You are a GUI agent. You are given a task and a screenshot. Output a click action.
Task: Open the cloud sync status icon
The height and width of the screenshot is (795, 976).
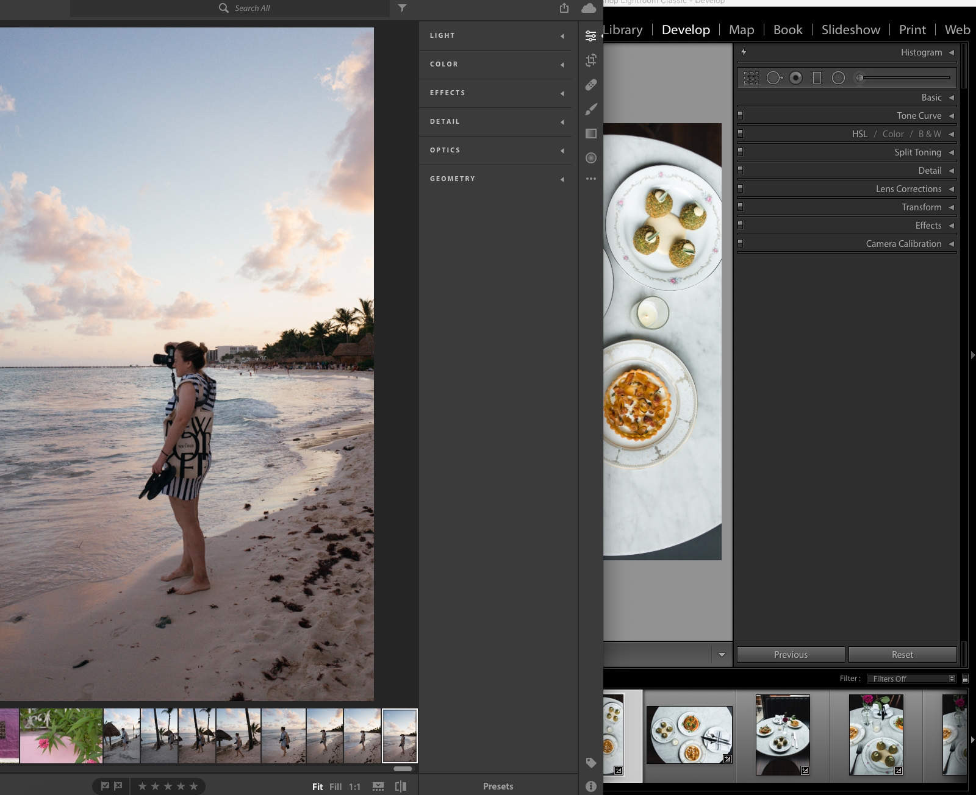[589, 8]
